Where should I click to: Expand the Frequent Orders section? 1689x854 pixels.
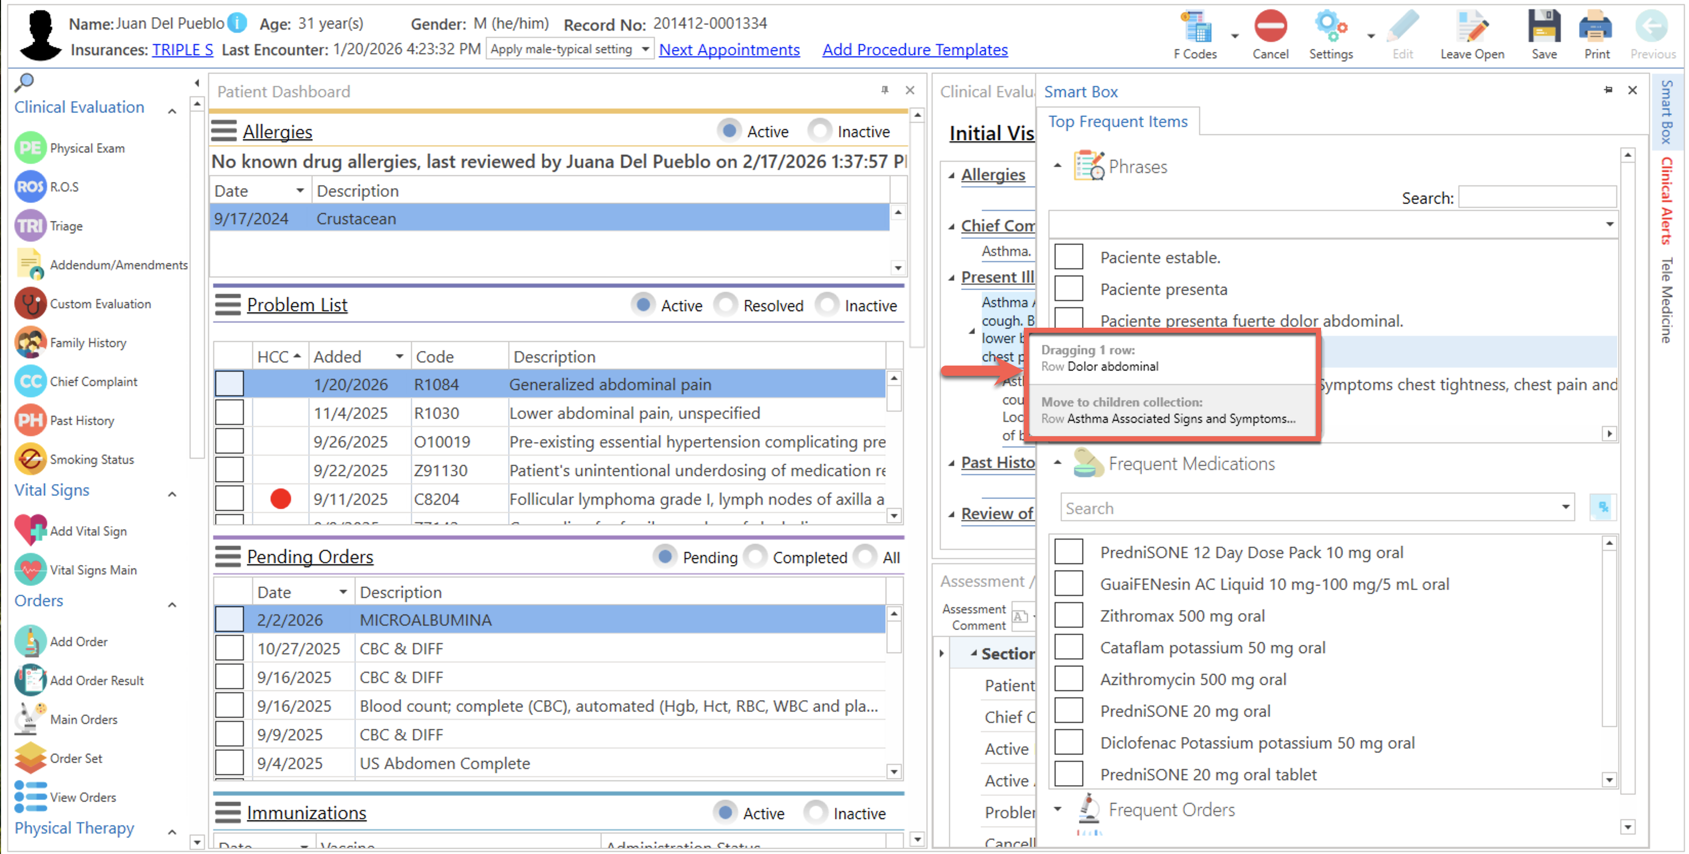click(x=1057, y=809)
